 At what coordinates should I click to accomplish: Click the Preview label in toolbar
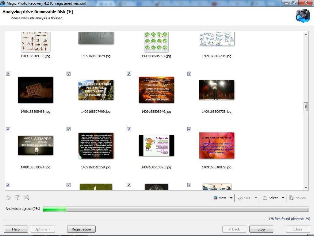(301, 198)
